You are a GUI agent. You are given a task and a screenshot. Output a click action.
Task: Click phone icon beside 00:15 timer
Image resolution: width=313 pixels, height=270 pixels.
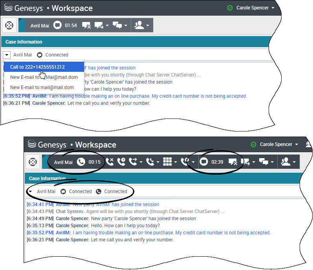pos(81,162)
